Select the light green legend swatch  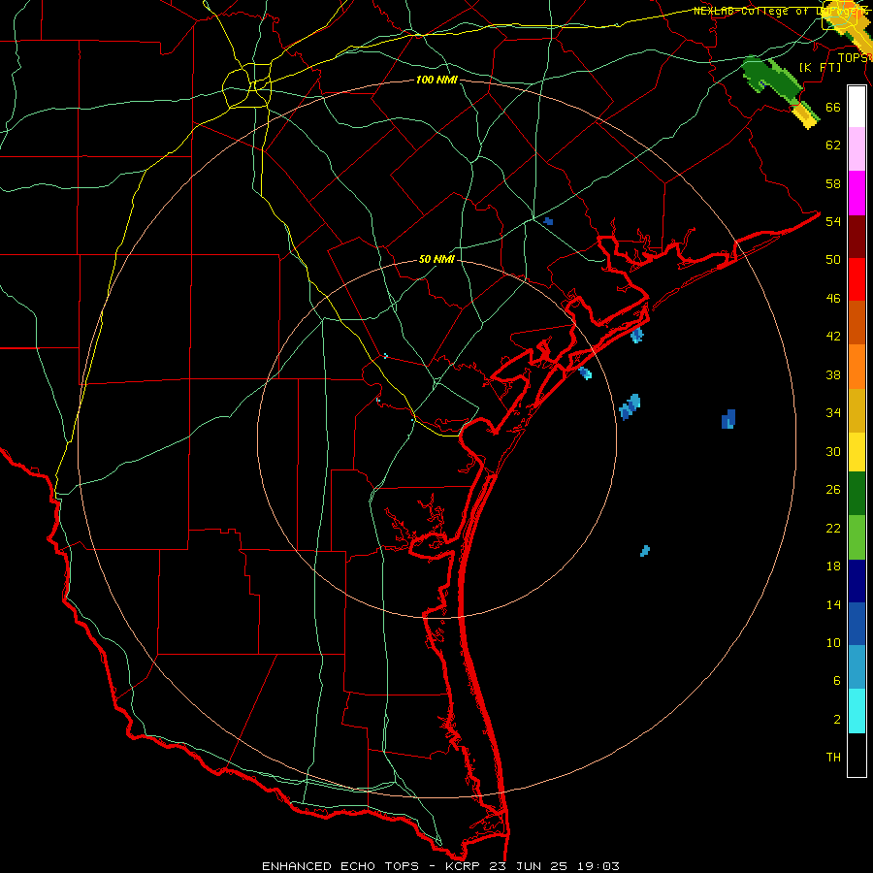pos(857,537)
